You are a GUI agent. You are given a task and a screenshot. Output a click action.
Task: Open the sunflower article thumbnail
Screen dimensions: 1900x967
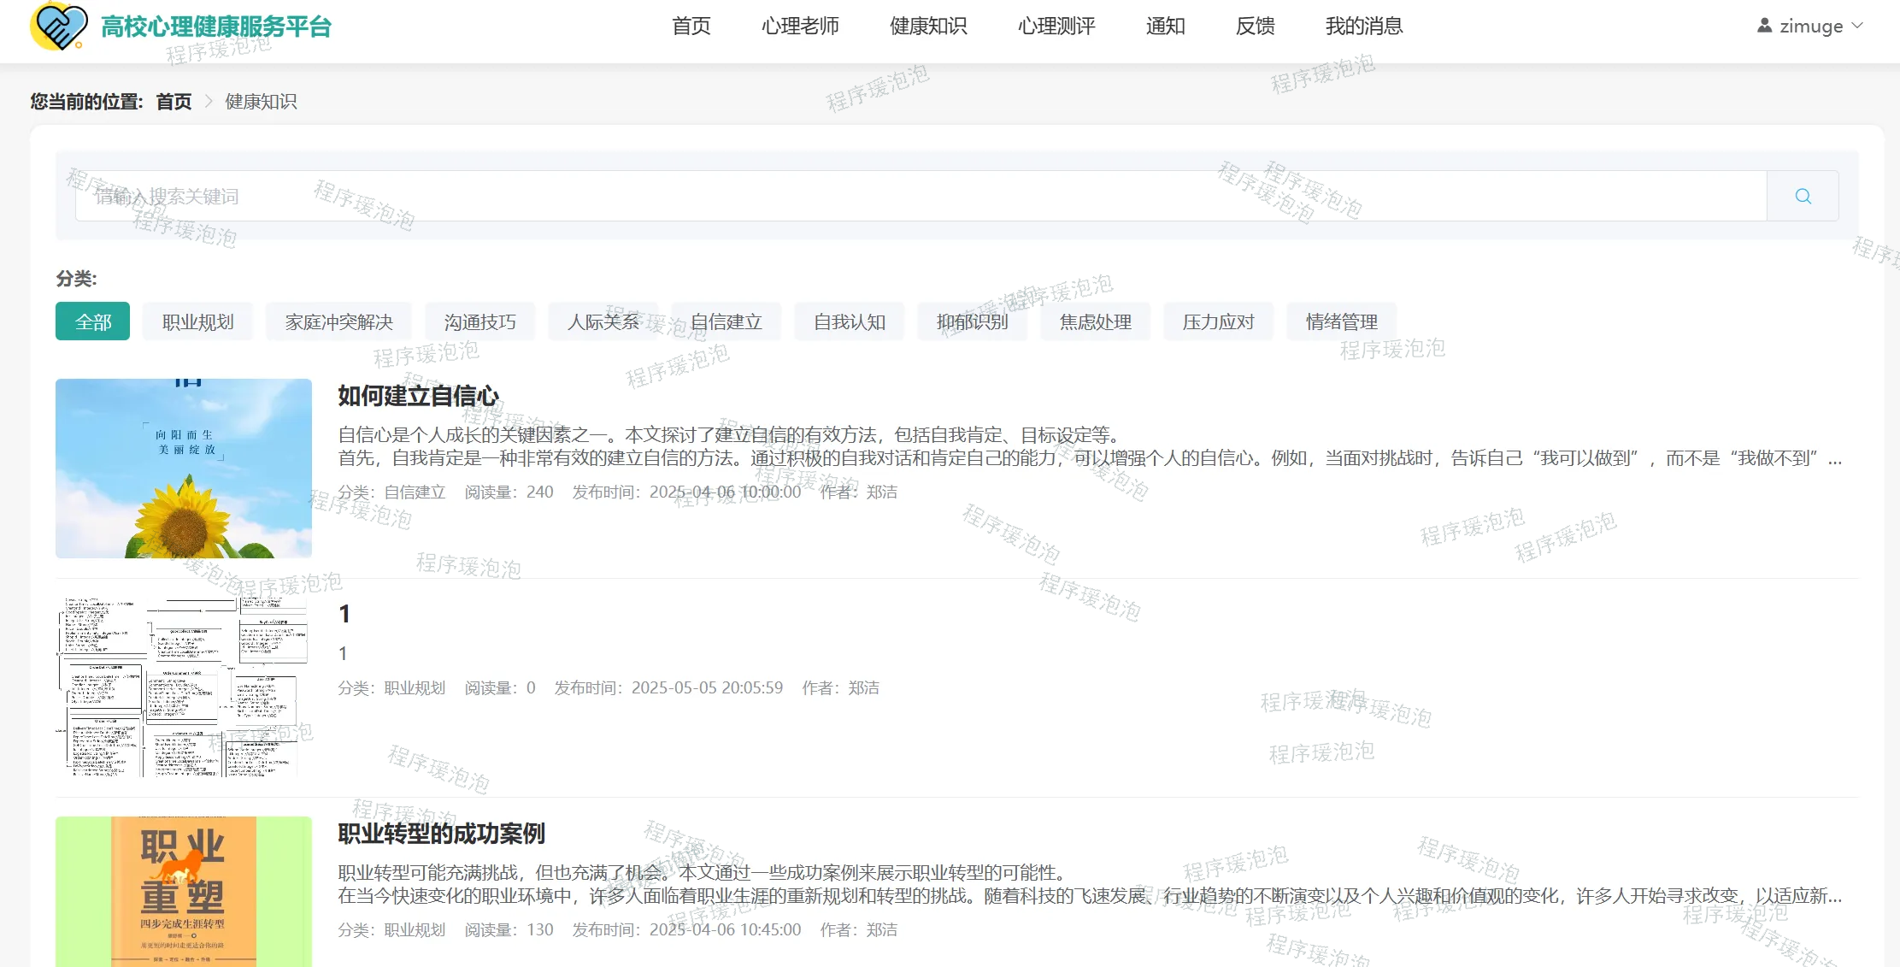[184, 469]
